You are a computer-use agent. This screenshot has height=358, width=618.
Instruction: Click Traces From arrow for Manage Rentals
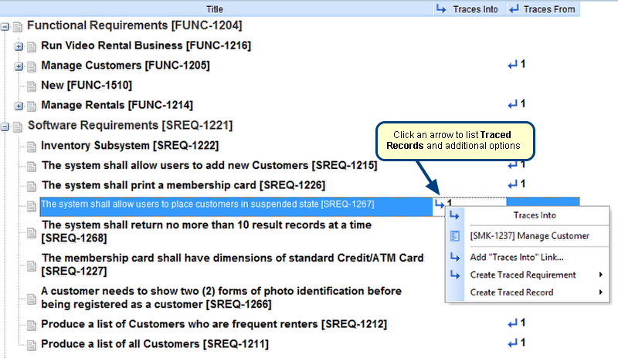click(512, 104)
